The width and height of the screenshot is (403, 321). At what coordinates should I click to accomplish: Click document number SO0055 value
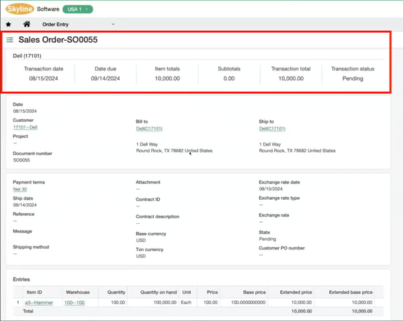pos(21,160)
